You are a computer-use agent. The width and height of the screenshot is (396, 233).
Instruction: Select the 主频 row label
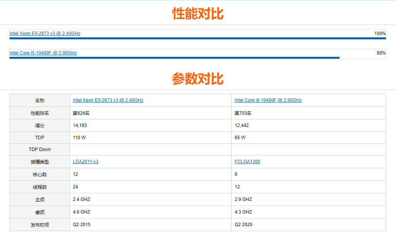(40, 200)
